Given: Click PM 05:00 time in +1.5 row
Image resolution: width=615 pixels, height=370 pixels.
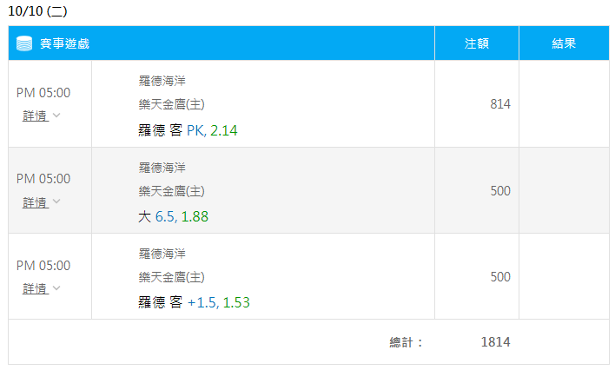Looking at the screenshot, I should (x=43, y=266).
